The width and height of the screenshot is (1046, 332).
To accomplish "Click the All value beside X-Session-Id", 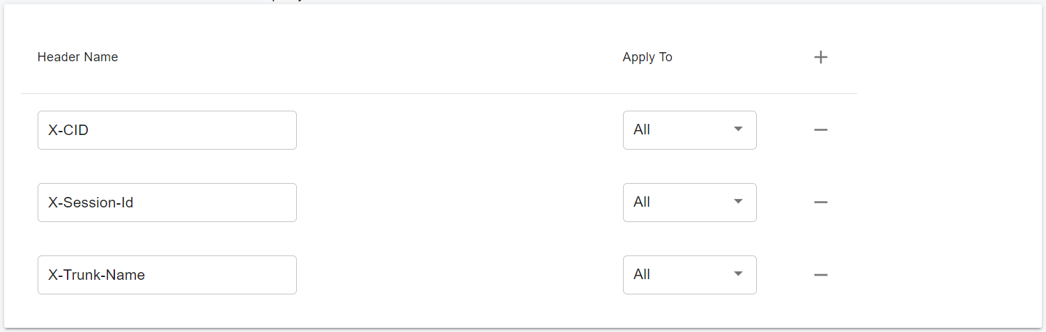I will (642, 202).
